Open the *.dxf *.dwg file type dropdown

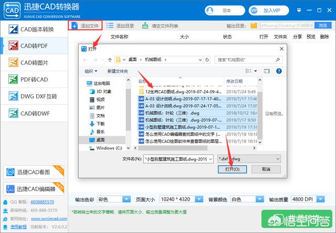point(249,159)
